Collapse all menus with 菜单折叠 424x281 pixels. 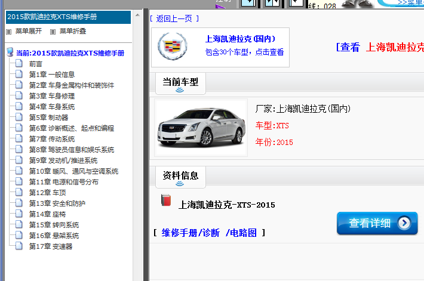68,31
